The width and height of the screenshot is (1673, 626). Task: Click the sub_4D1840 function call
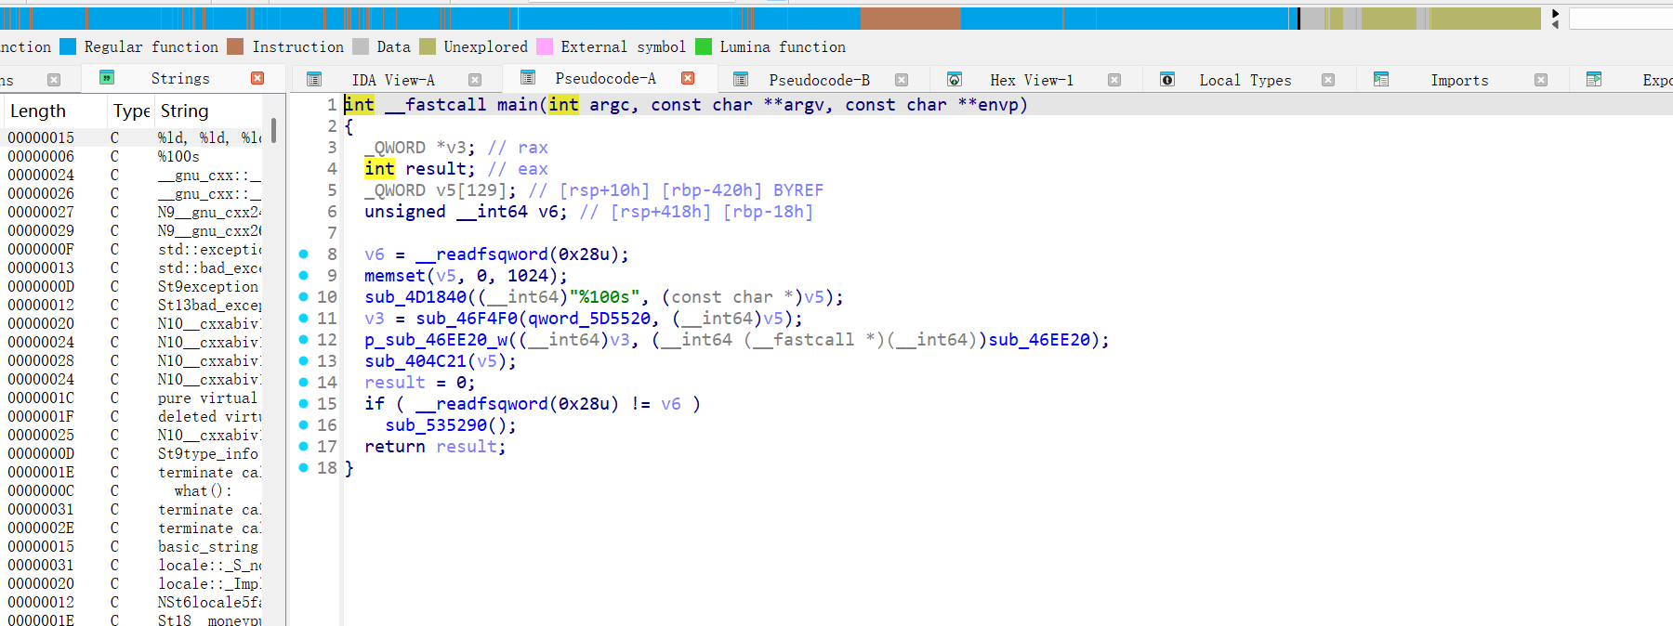click(x=415, y=297)
